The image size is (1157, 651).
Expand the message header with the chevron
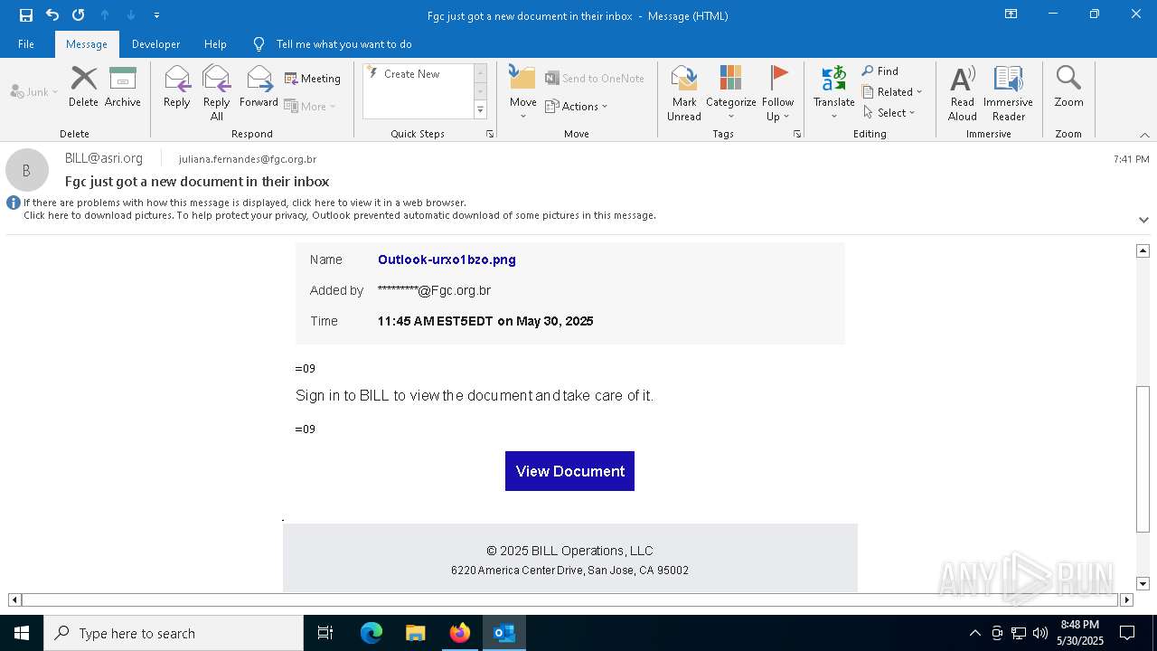pyautogui.click(x=1143, y=220)
